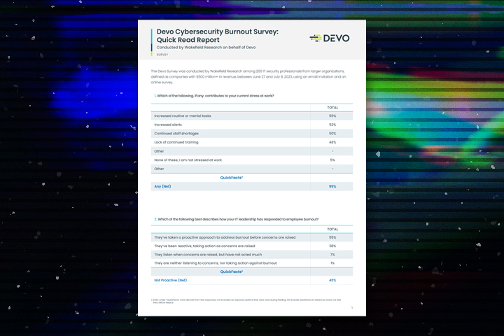The height and width of the screenshot is (336, 504).
Task: Click the Devo Cybersecurity Burnout Survey title
Action: point(214,36)
